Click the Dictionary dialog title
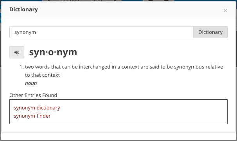Screen dimensions: 237x141 pyautogui.click(x=23, y=9)
